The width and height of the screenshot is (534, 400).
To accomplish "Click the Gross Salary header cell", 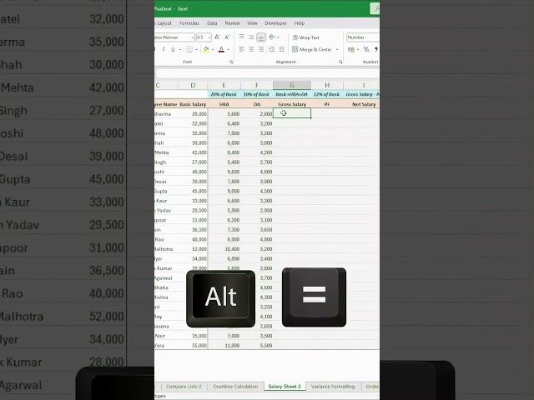I will [x=292, y=104].
